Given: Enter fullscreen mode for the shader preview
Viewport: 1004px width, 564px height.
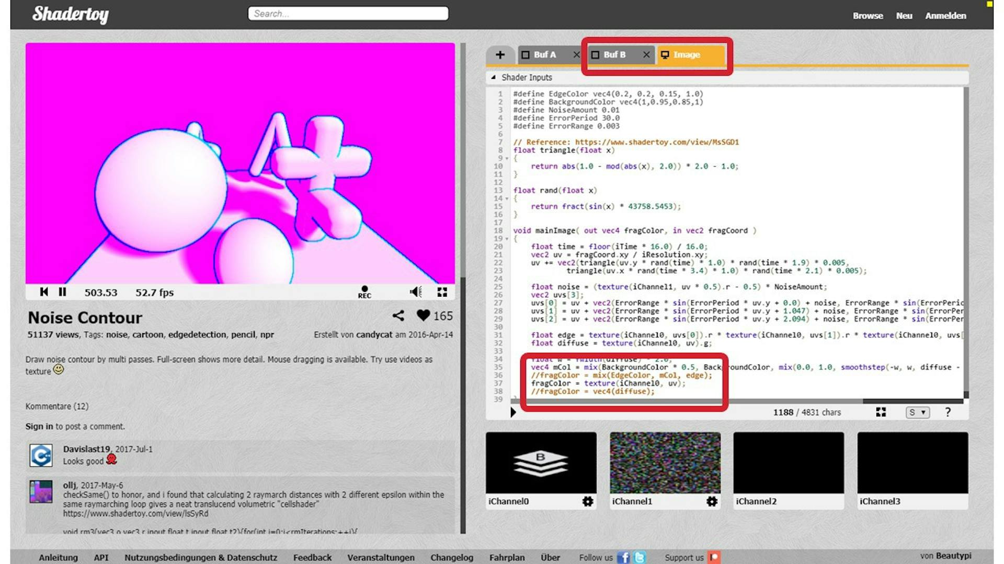Looking at the screenshot, I should point(442,293).
